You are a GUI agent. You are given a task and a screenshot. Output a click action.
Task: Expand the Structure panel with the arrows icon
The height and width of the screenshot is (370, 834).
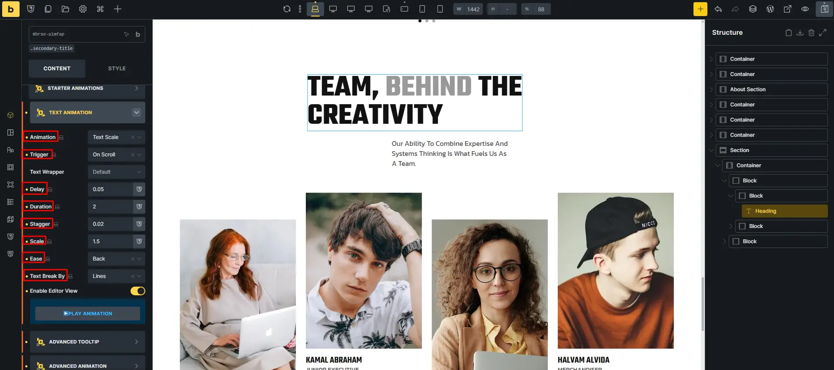coord(822,33)
